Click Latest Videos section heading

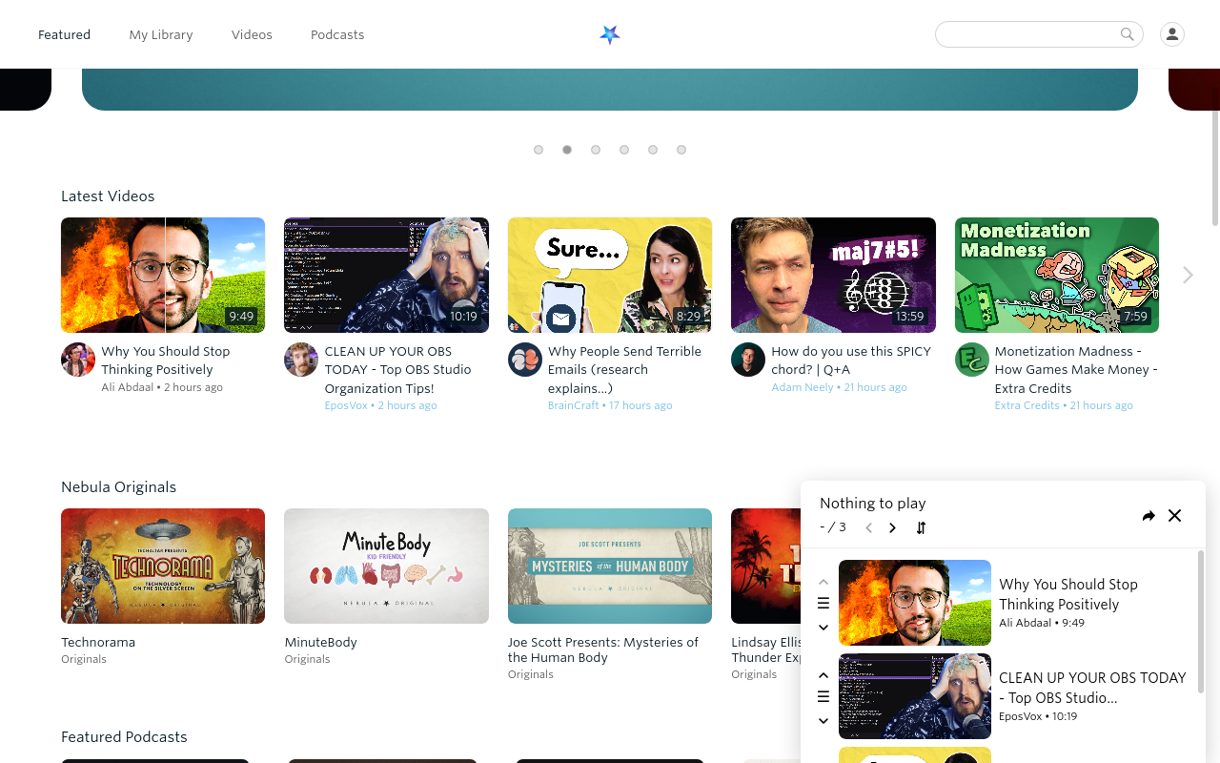pyautogui.click(x=108, y=196)
